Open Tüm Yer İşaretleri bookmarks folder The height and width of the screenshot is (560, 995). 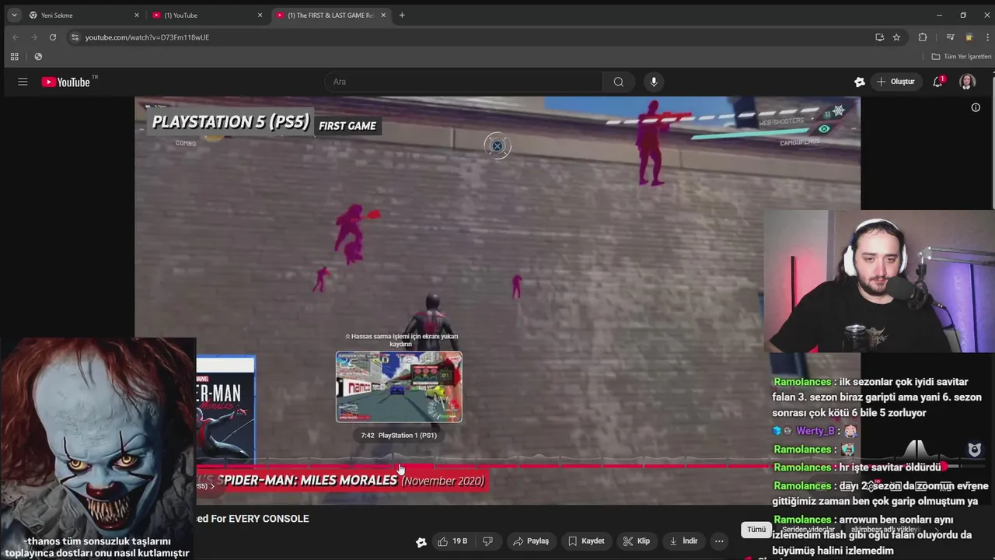click(x=962, y=56)
